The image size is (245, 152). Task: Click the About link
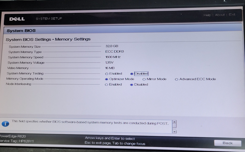[220, 15]
